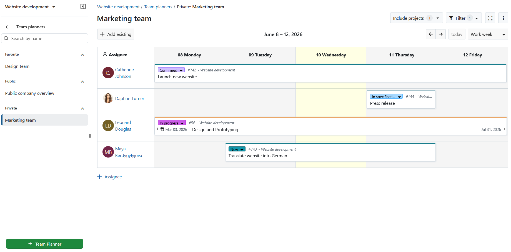Go back with the Team planners arrow
The image size is (511, 252).
[7, 27]
